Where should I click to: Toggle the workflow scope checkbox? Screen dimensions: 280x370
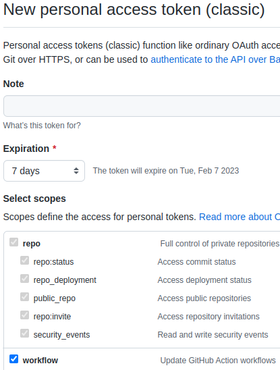coord(13,359)
